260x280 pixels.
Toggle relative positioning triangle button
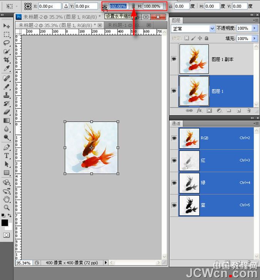[x=66, y=6]
